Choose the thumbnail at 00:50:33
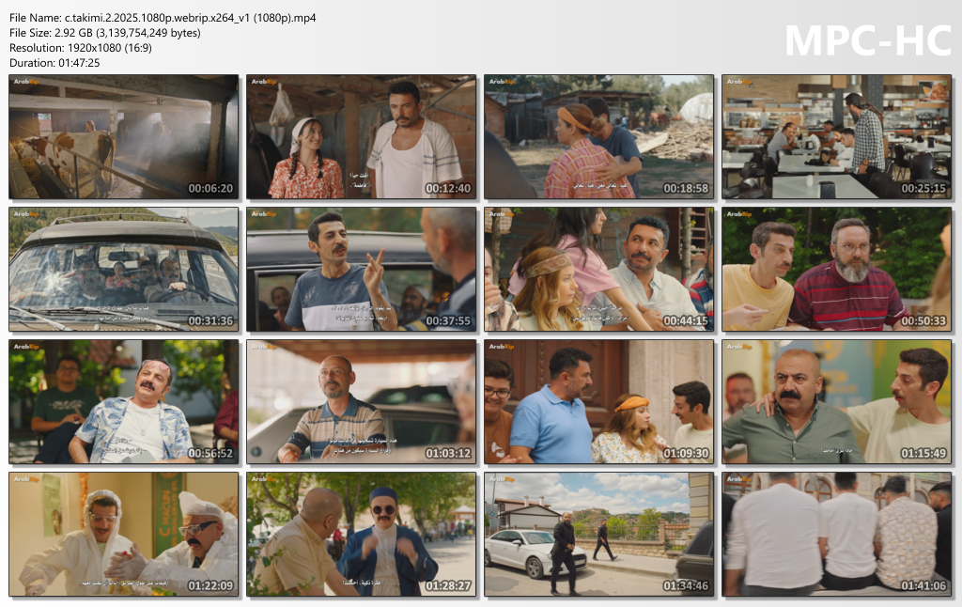 tap(837, 270)
